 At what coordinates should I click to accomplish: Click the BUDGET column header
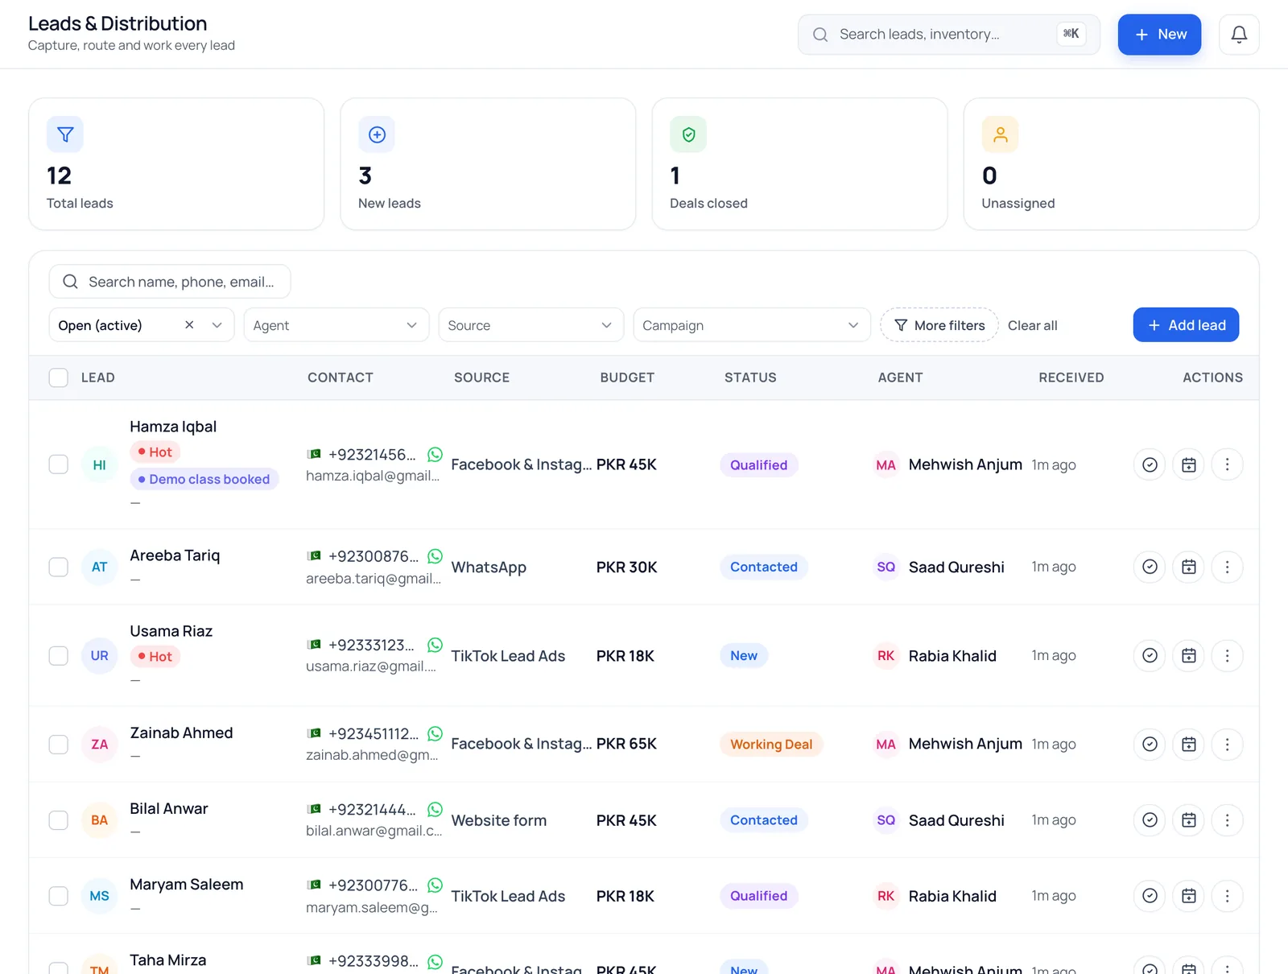tap(627, 378)
